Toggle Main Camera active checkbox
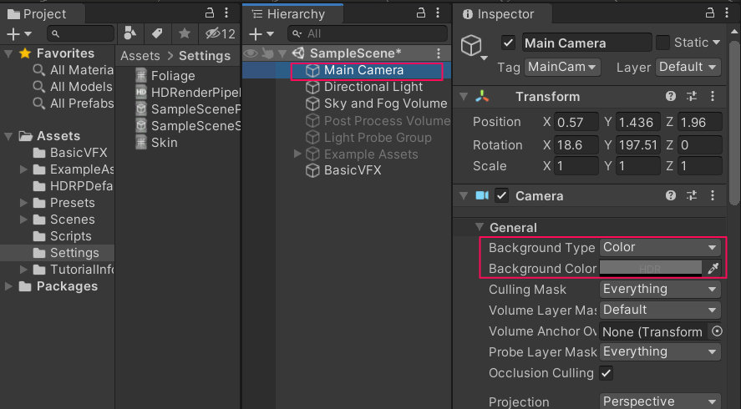This screenshot has width=741, height=409. (509, 43)
